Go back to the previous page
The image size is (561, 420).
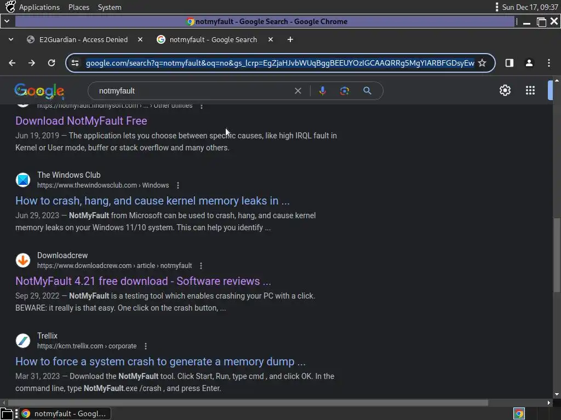click(12, 63)
